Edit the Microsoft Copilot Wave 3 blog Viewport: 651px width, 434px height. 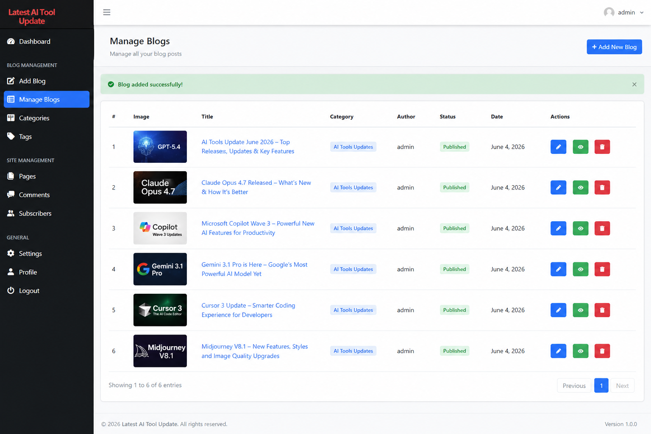pos(558,228)
